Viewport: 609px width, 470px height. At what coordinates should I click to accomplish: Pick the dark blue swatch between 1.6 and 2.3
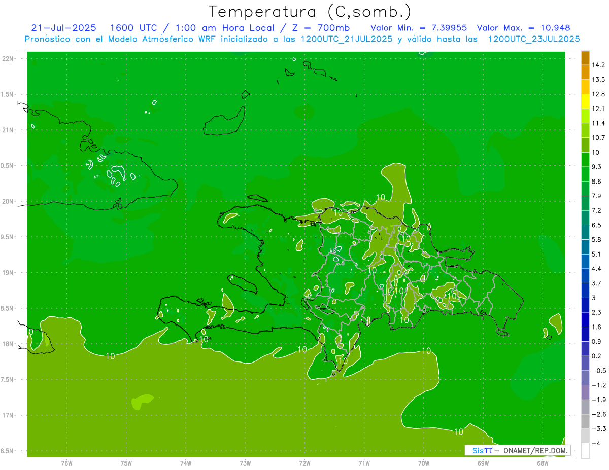pos(585,319)
